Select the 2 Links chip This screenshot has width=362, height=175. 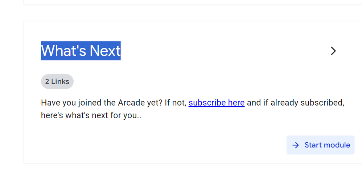(57, 81)
